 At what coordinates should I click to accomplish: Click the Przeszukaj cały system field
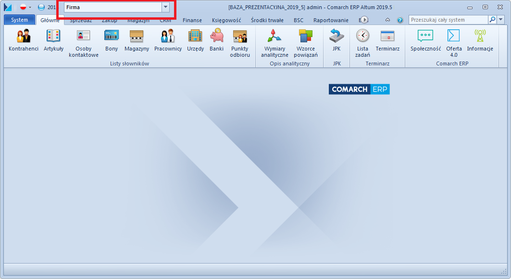pos(449,20)
